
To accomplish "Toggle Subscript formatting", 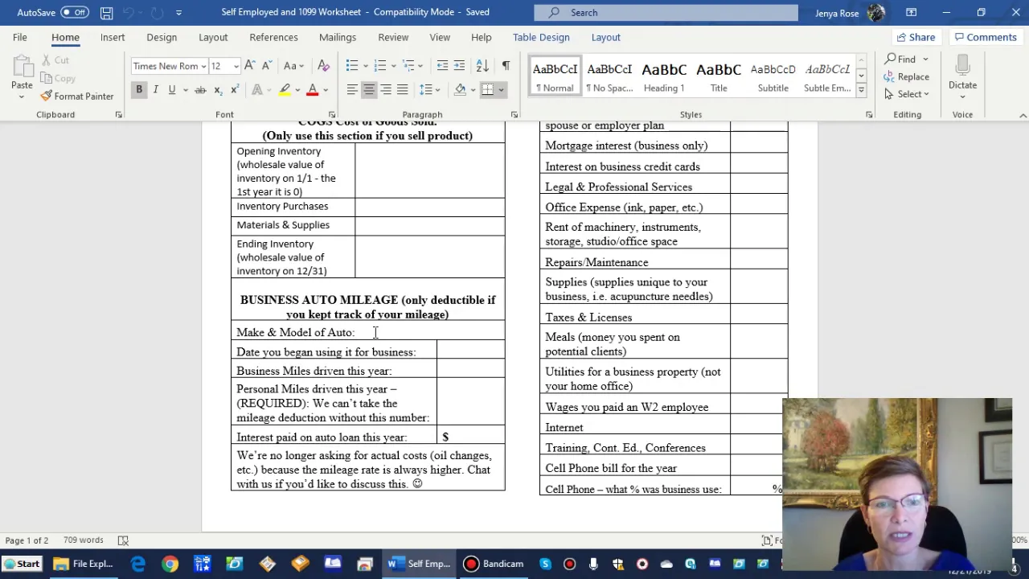I will (x=218, y=89).
